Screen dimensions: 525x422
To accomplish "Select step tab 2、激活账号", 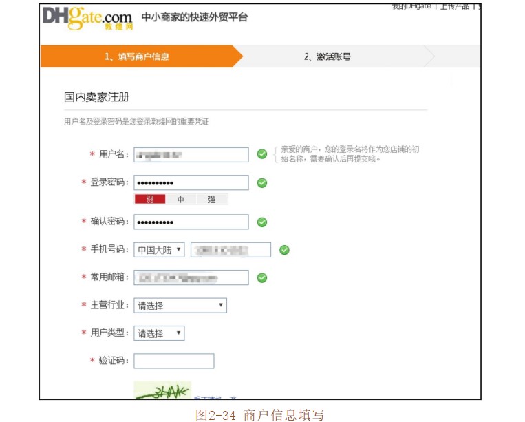I will (328, 56).
